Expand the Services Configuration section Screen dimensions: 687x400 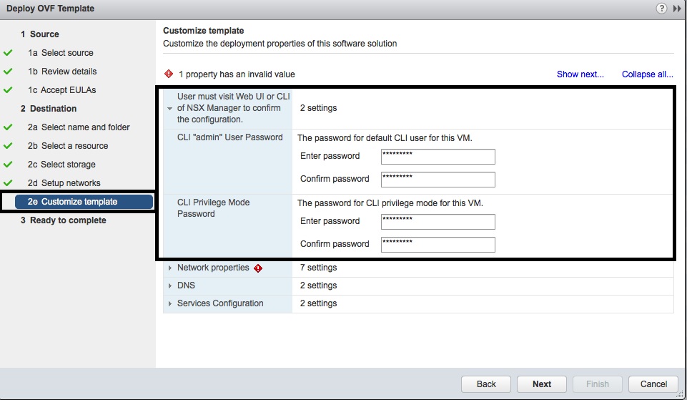point(170,303)
